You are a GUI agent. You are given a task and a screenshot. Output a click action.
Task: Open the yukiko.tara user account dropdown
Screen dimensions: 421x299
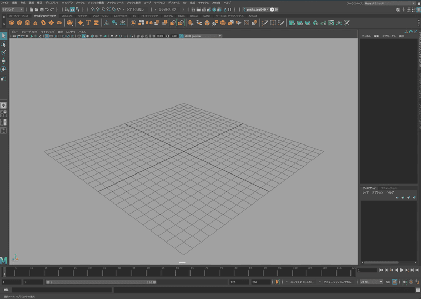pyautogui.click(x=256, y=9)
